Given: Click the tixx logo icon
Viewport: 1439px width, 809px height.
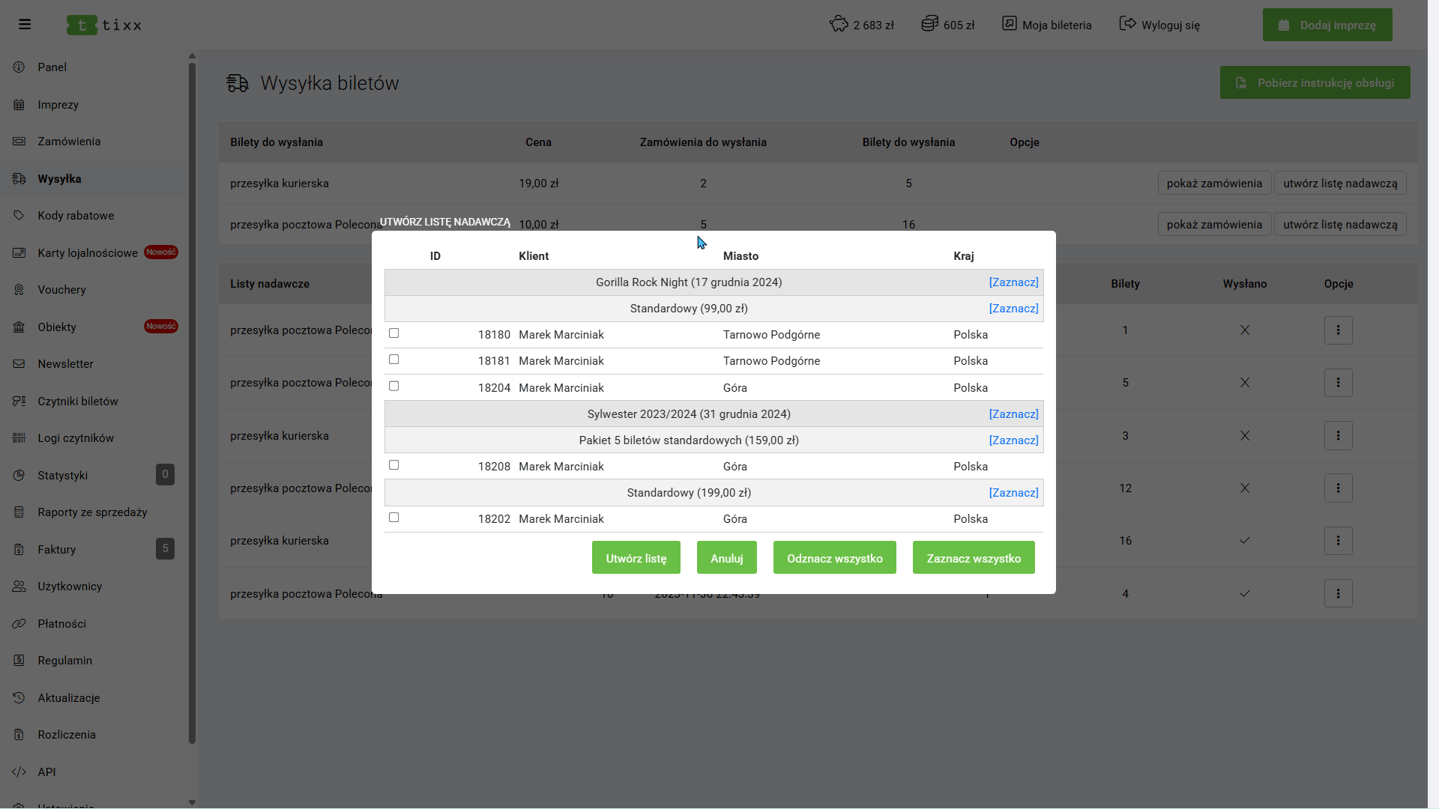Looking at the screenshot, I should tap(82, 25).
